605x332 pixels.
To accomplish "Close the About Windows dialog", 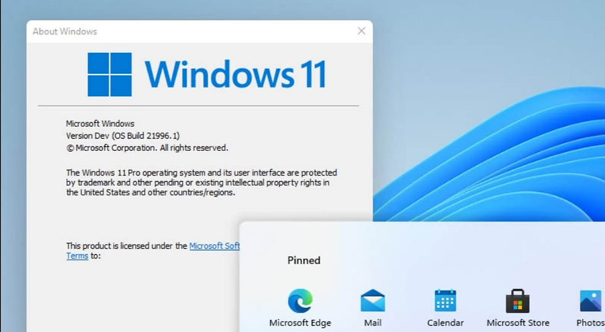I will 362,31.
